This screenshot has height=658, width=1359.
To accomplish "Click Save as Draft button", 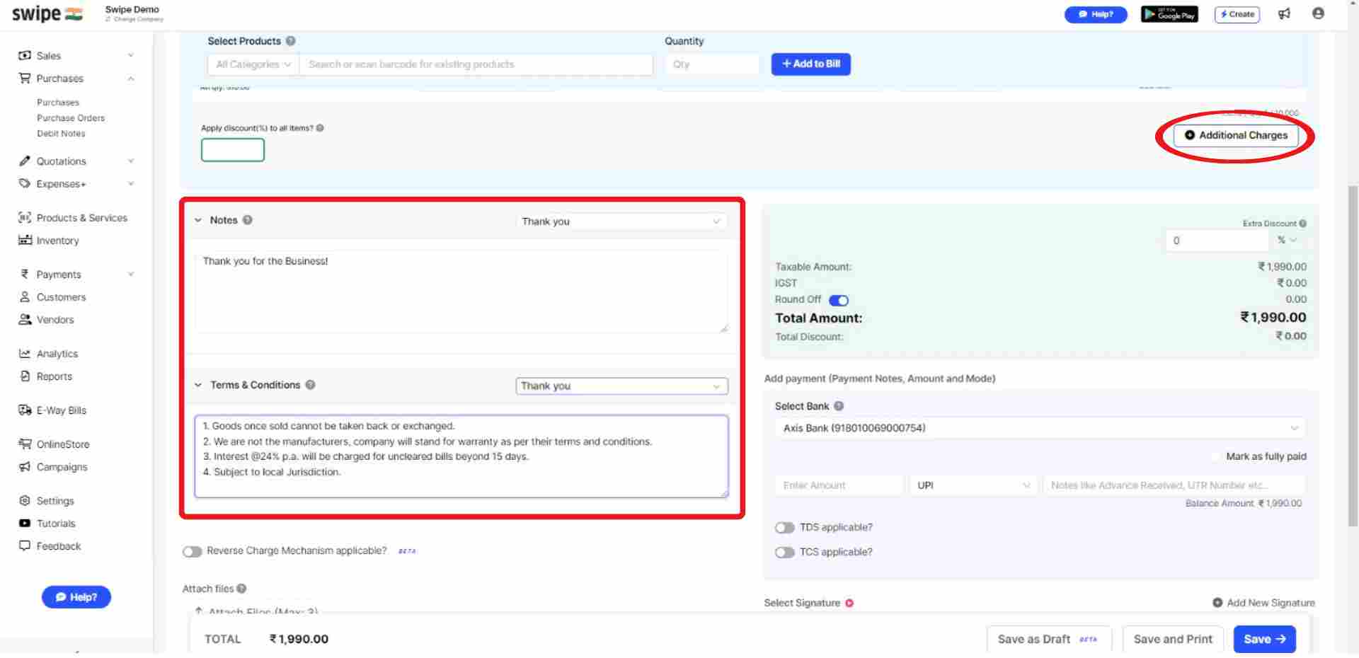I will point(1049,639).
